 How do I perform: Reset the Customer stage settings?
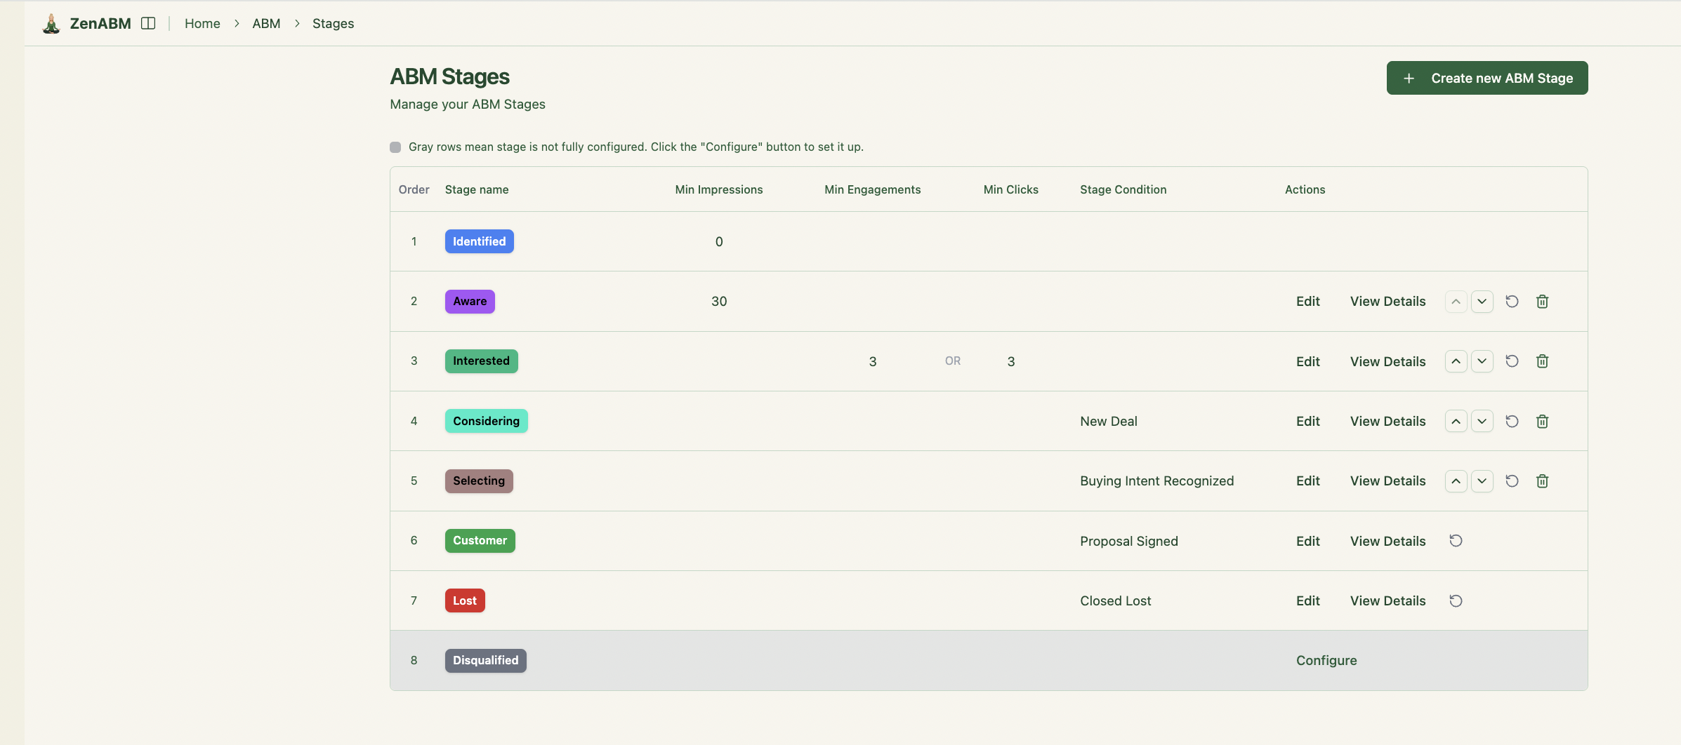pos(1456,541)
